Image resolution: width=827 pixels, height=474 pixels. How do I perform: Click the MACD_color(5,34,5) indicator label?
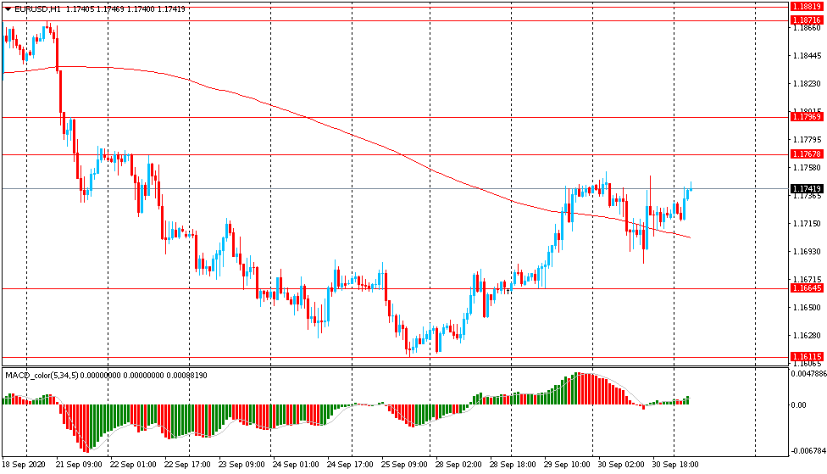(42, 376)
